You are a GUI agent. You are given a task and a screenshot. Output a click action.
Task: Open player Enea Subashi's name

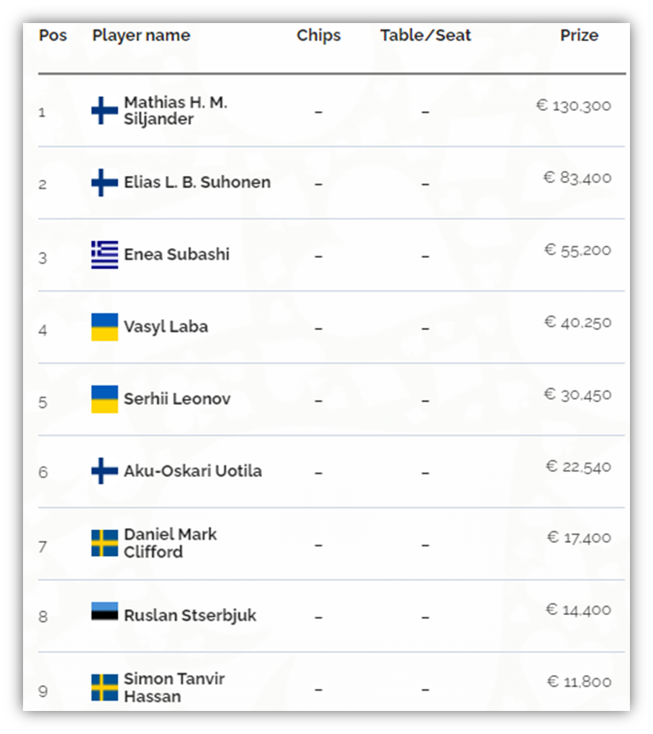tap(177, 254)
